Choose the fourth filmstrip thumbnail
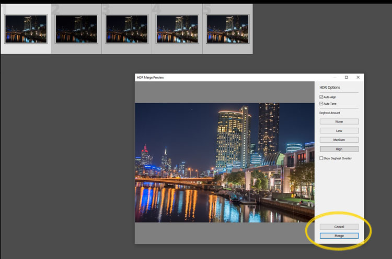Screen dimensions: 392x259 [x=177, y=29]
